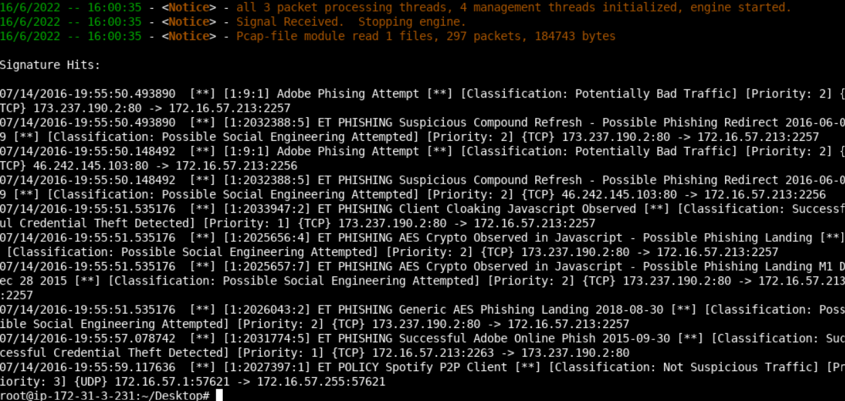Click the terminal cursor after the shell prompt
Viewport: 845px width, 401px height.
point(220,396)
